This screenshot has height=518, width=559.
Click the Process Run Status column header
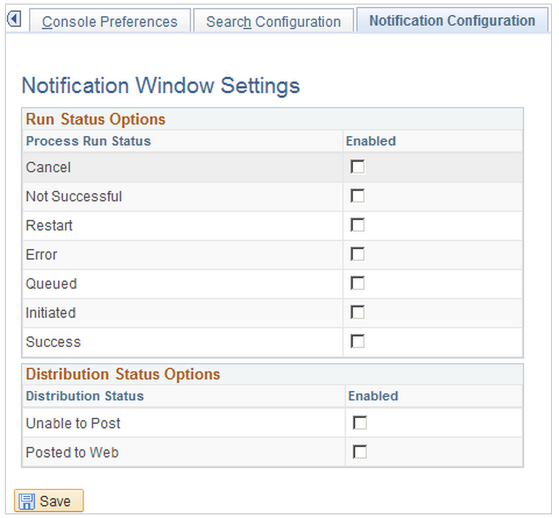[x=89, y=141]
